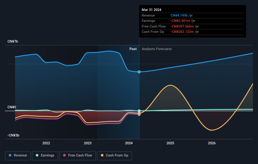Click the pink Free Cash Flow legend dot
The image size is (258, 164).
click(x=64, y=155)
